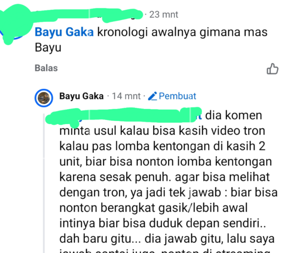Tap the covered mention before 'dia komen'

tap(124, 116)
